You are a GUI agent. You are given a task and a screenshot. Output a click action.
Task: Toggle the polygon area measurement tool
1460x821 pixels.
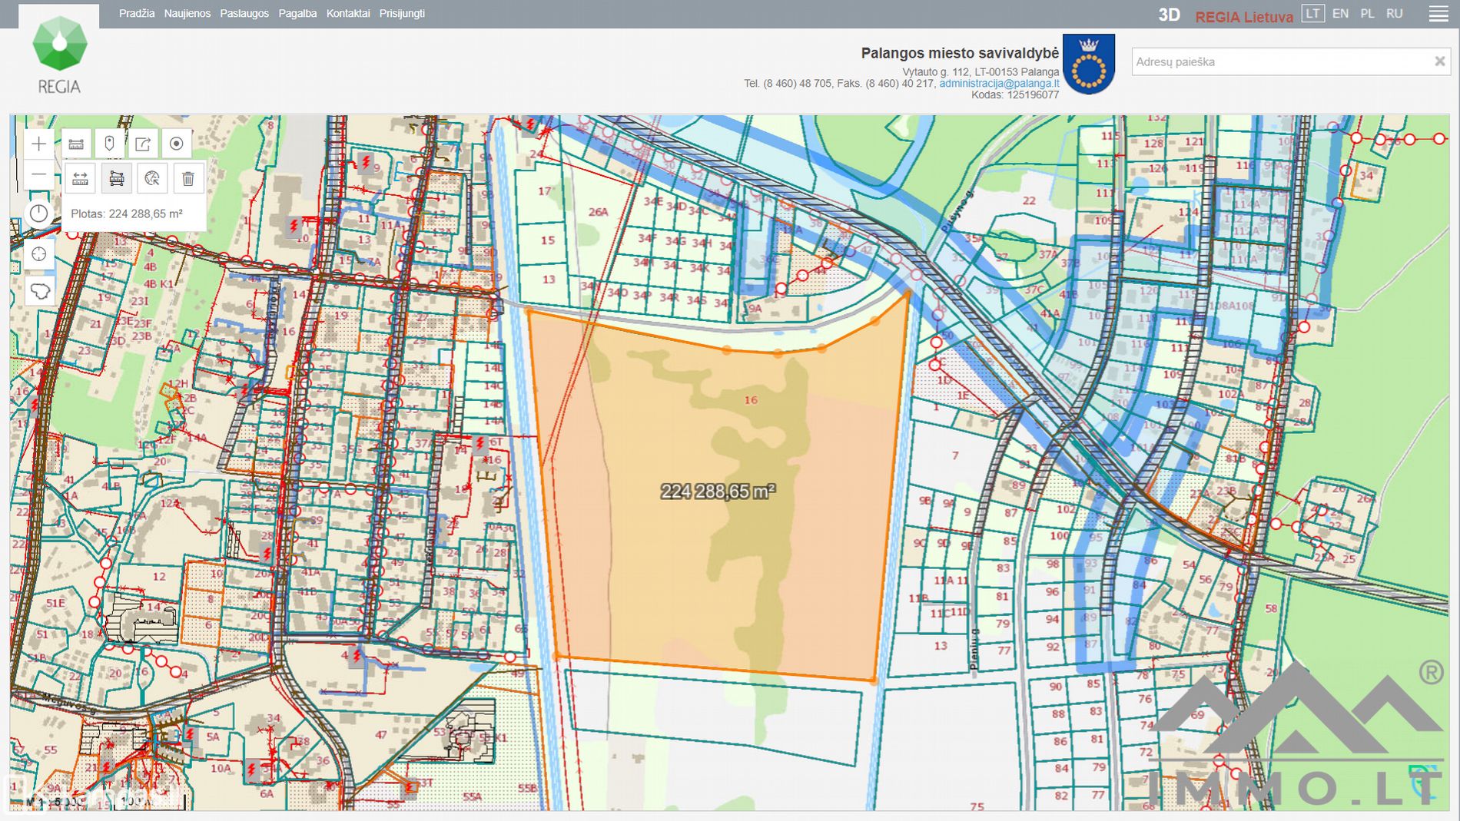(x=116, y=179)
